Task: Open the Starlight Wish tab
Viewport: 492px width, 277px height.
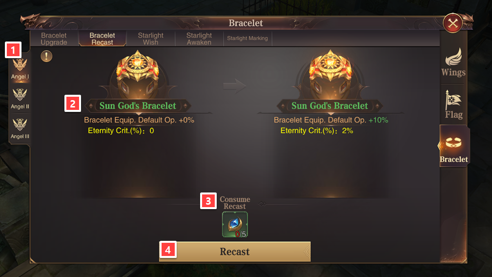Action: tap(151, 39)
